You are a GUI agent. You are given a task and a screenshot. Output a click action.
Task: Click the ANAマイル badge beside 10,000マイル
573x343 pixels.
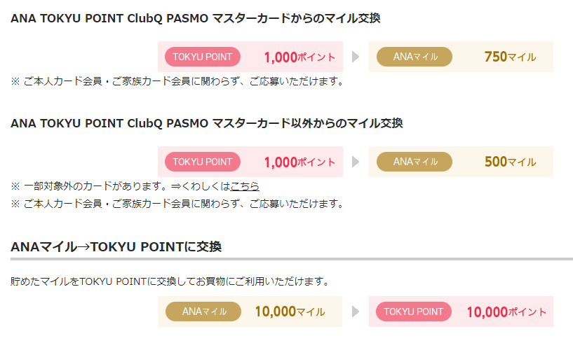tap(203, 311)
